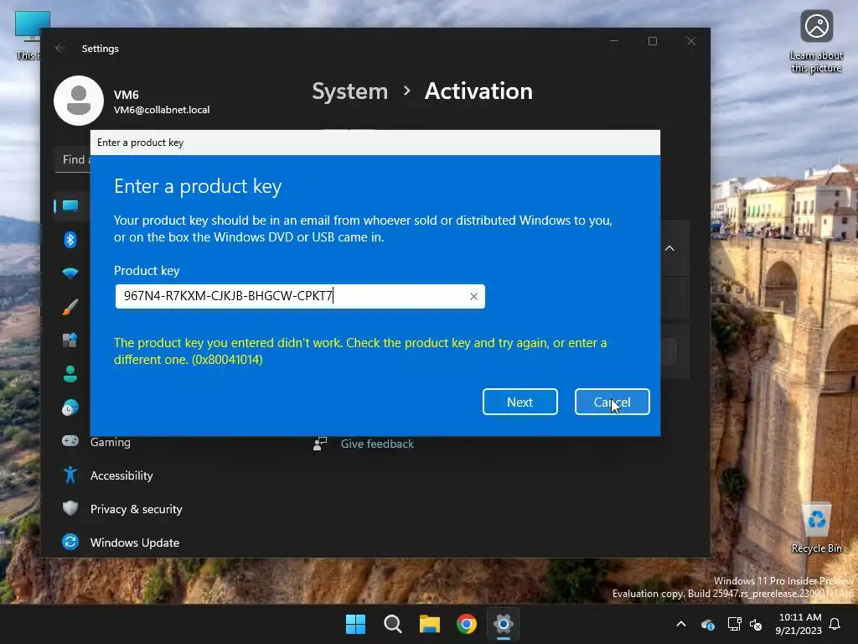Image resolution: width=858 pixels, height=644 pixels.
Task: Click the Privacy shield icon
Action: click(70, 508)
